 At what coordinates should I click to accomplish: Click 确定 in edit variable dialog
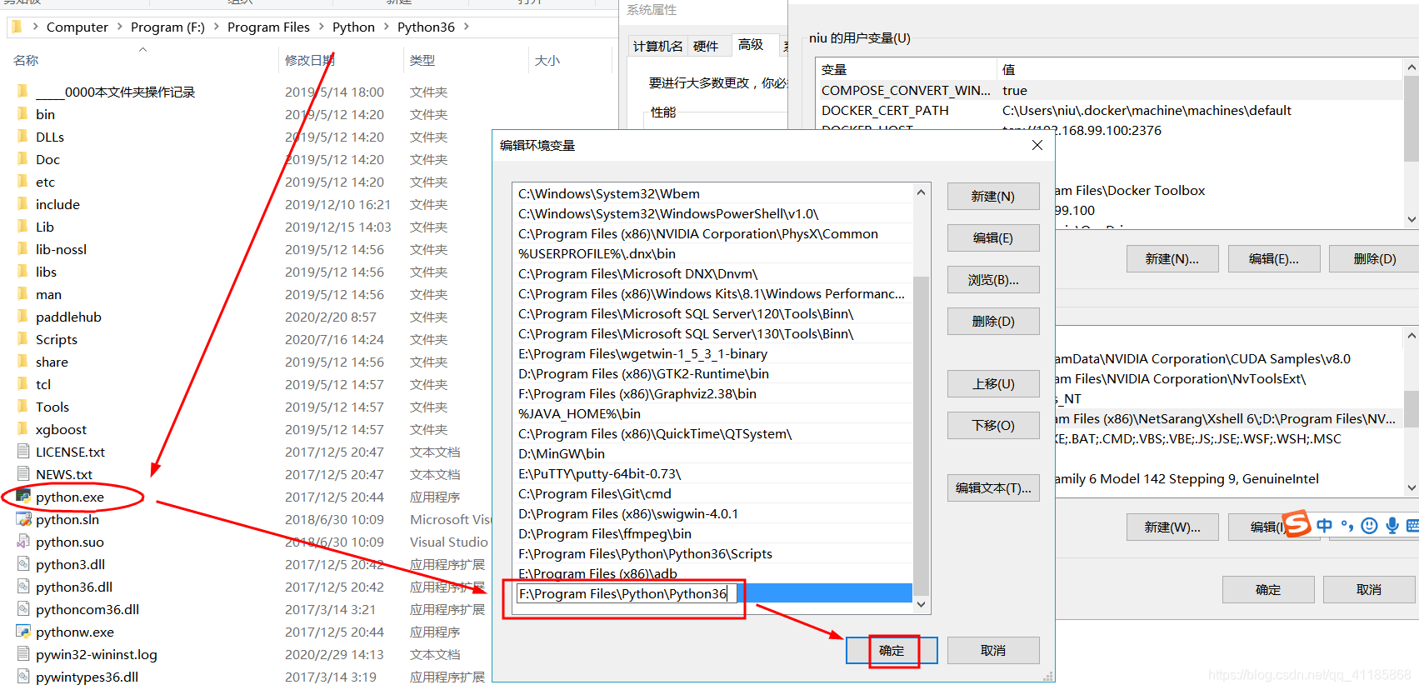[892, 650]
